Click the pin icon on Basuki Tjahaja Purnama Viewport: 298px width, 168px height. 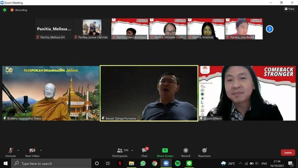click(103, 118)
